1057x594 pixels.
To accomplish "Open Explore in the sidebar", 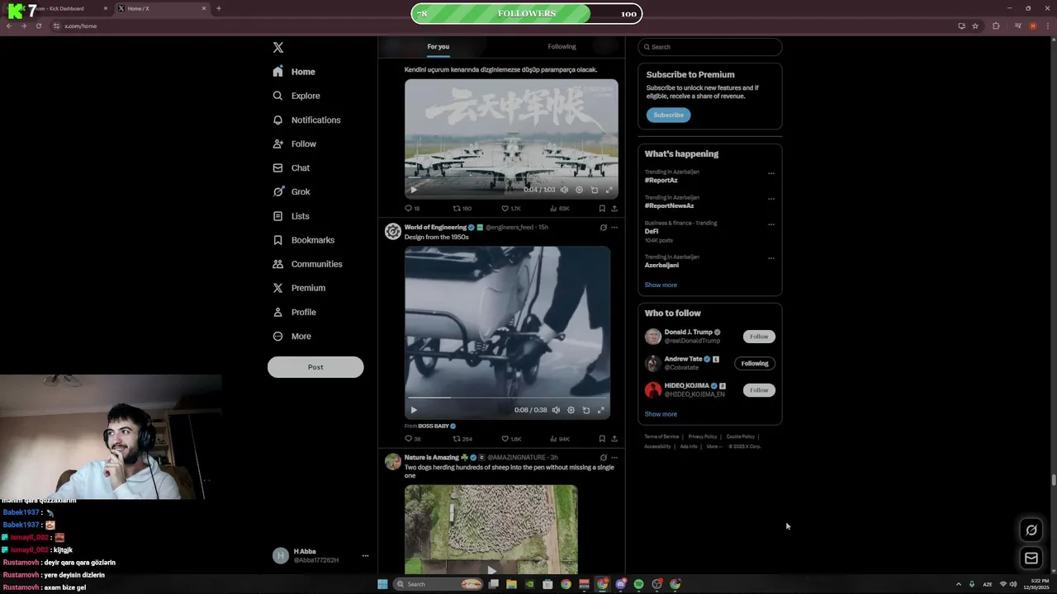I will click(x=296, y=96).
